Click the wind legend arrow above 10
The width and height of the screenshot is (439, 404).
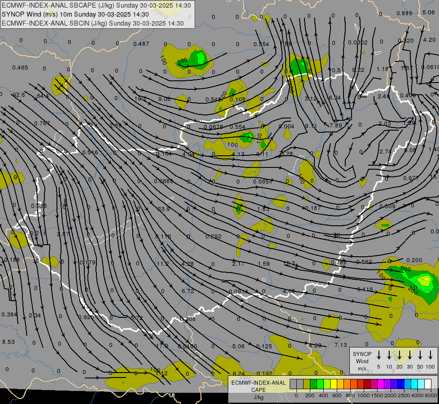click(389, 355)
